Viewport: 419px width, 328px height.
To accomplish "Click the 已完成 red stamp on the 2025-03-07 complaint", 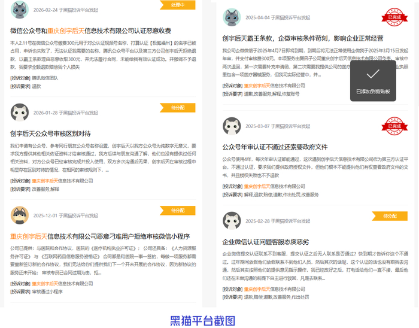I will tap(394, 126).
